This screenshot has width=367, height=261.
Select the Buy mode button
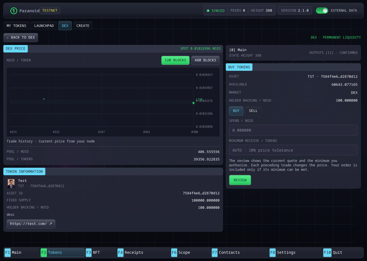(x=236, y=111)
